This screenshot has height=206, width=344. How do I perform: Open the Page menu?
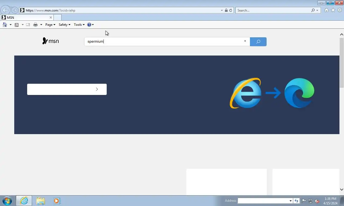(50, 25)
